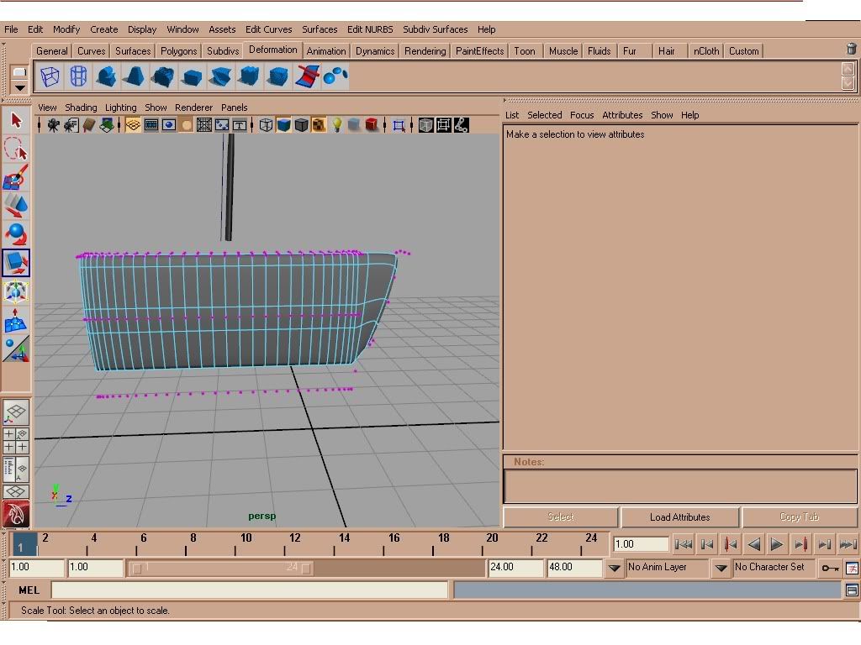Toggle viewport grid display

click(133, 125)
